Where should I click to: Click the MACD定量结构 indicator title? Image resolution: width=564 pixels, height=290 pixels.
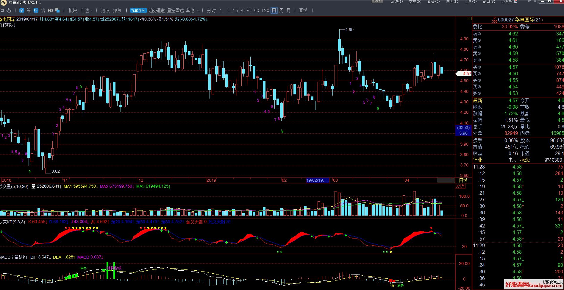tap(13, 257)
